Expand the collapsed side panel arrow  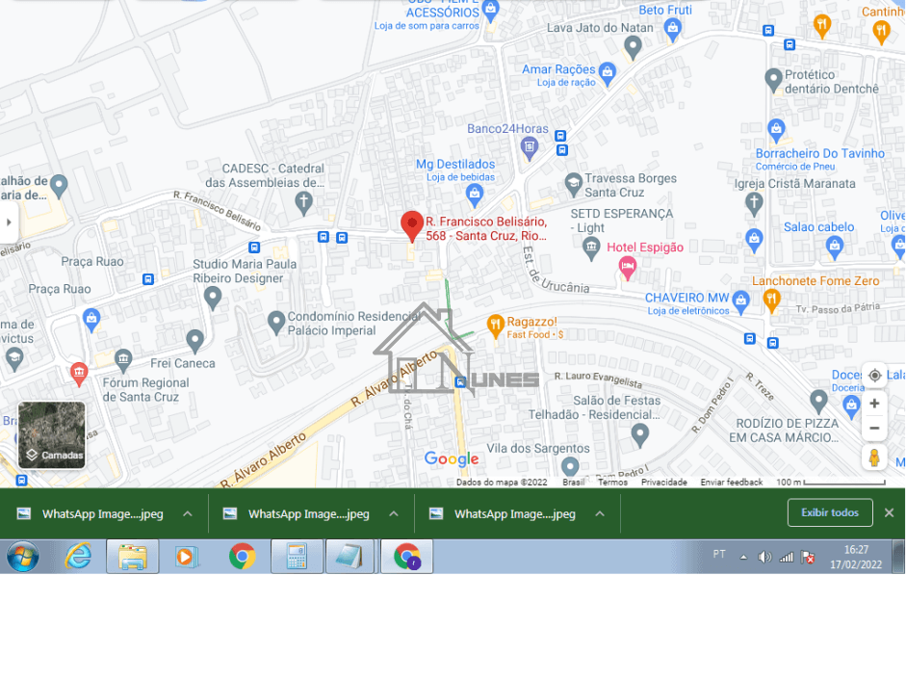(9, 222)
